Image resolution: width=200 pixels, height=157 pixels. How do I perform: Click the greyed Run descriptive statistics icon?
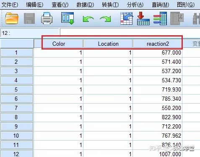click(177, 18)
